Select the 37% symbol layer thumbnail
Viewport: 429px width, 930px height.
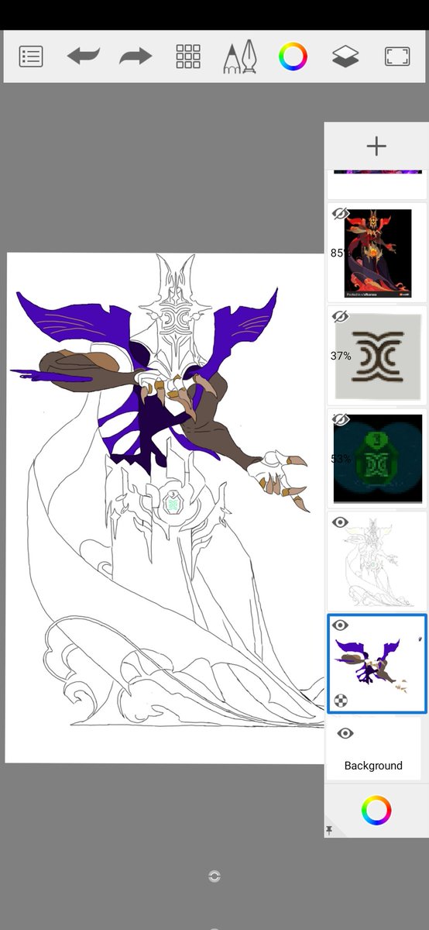click(377, 356)
